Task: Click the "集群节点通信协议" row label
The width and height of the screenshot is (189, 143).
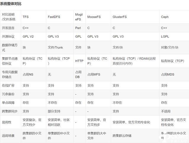Action: [x=10, y=61]
